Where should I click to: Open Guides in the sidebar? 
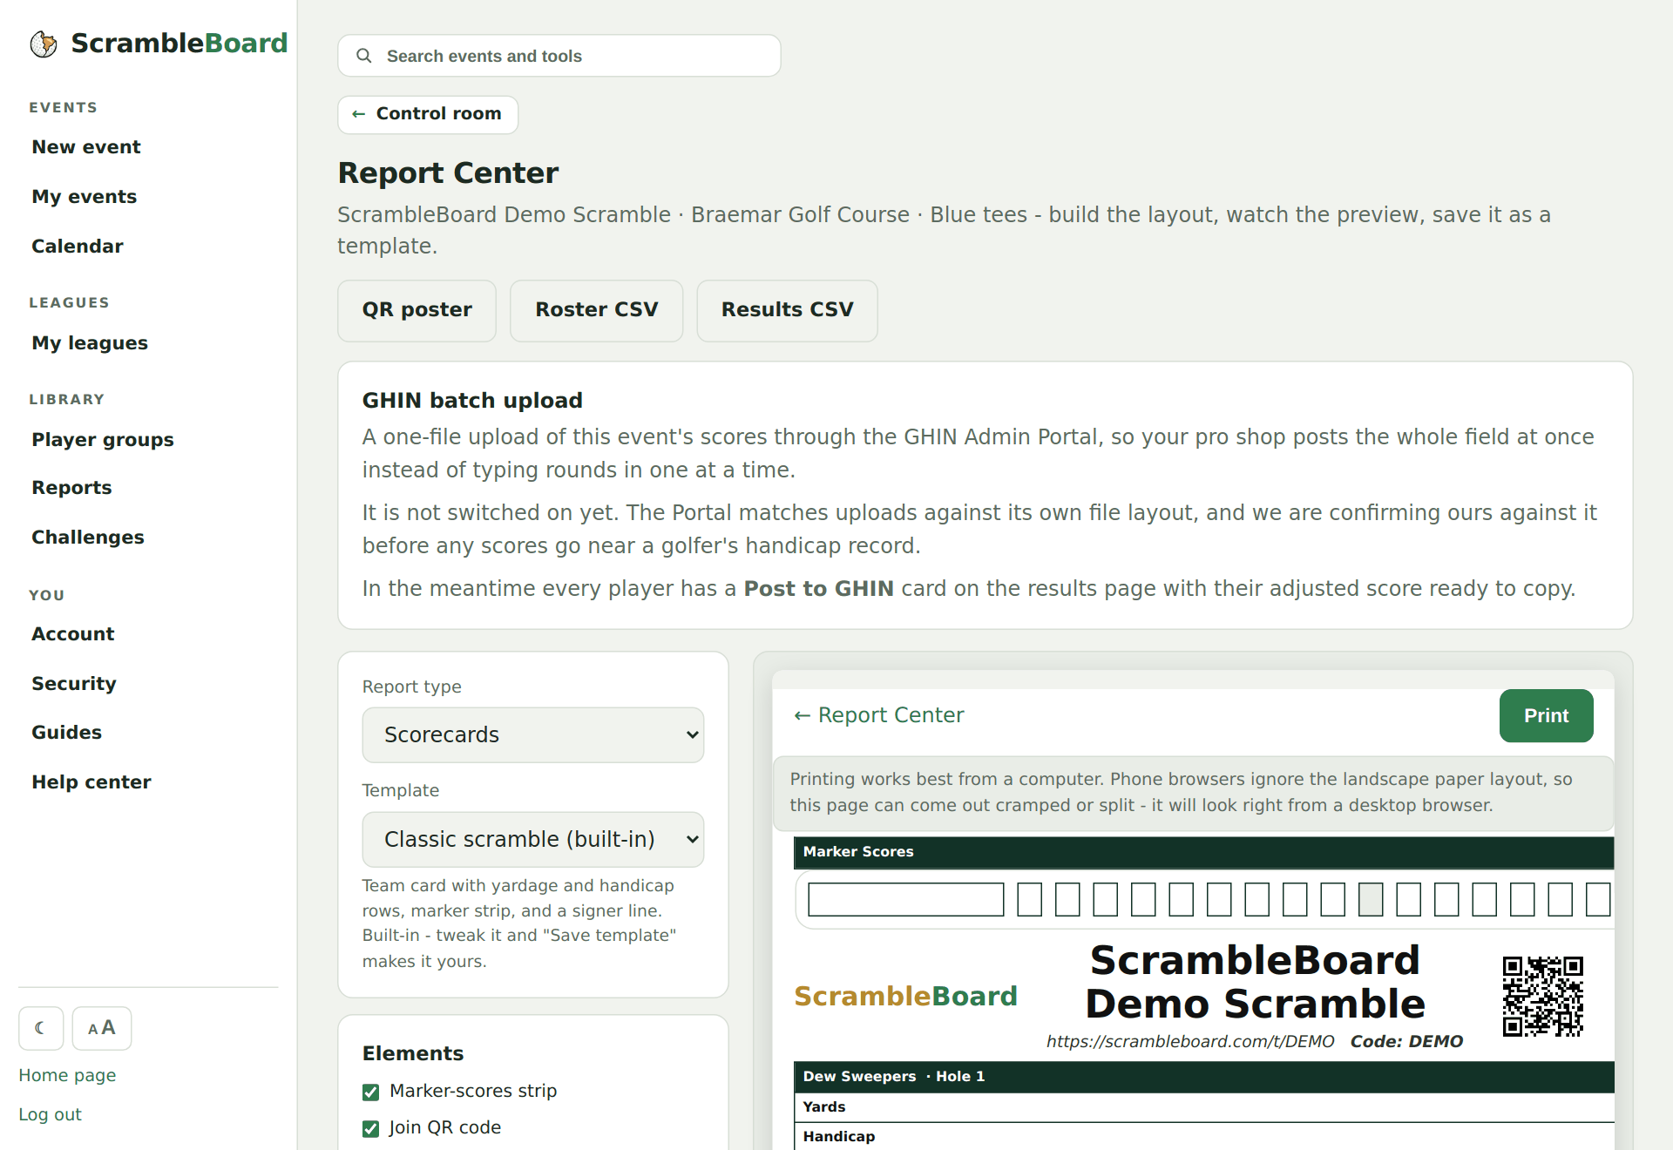coord(67,733)
